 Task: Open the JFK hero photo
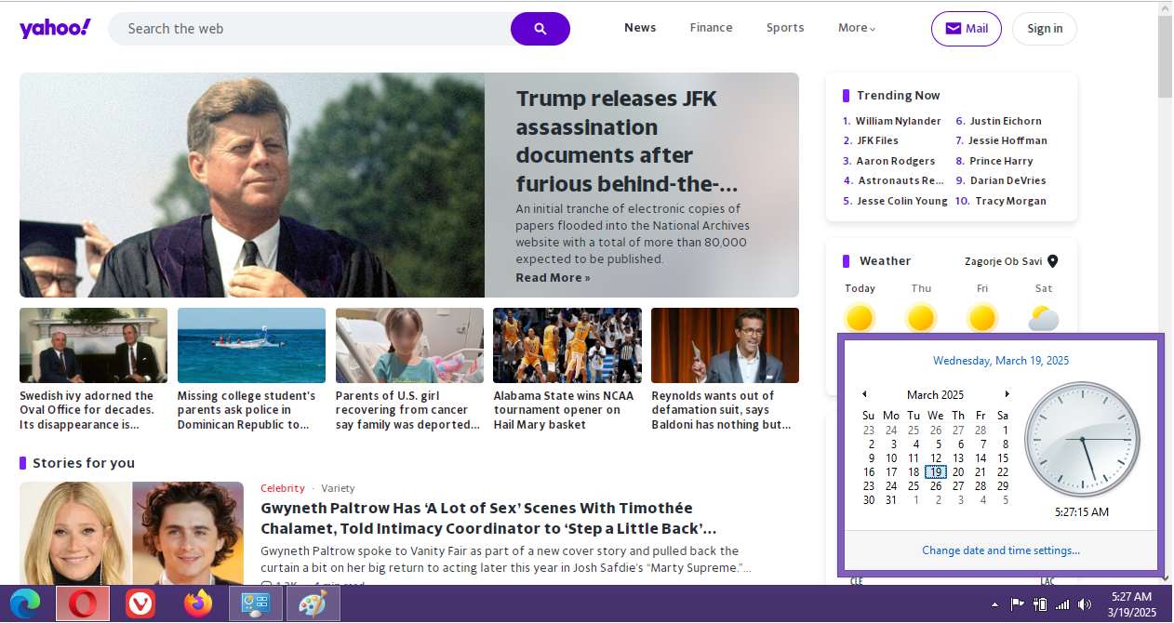tap(252, 185)
